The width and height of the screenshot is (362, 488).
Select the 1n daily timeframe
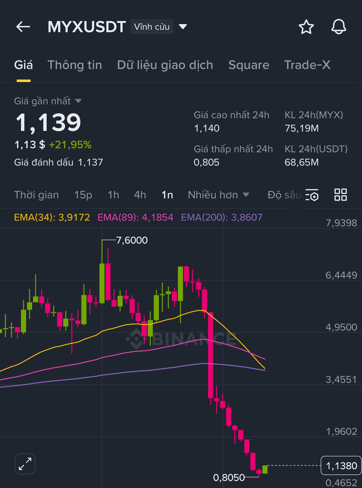tap(167, 195)
